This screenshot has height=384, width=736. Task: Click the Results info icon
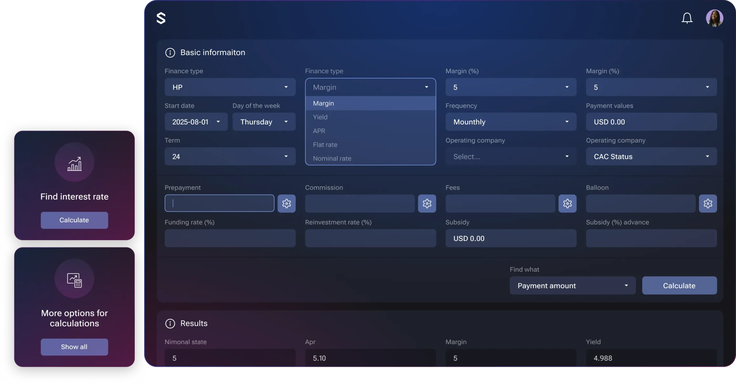(x=170, y=323)
